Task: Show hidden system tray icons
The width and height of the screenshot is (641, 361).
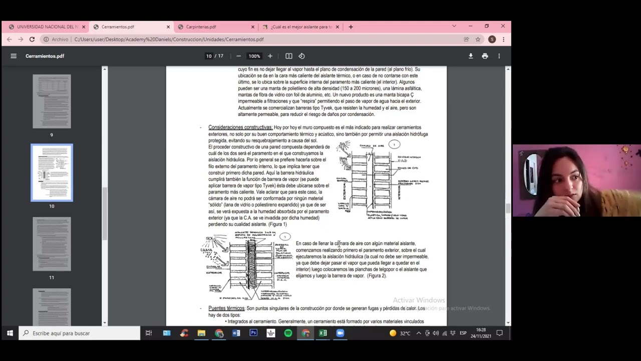Action: coord(419,333)
